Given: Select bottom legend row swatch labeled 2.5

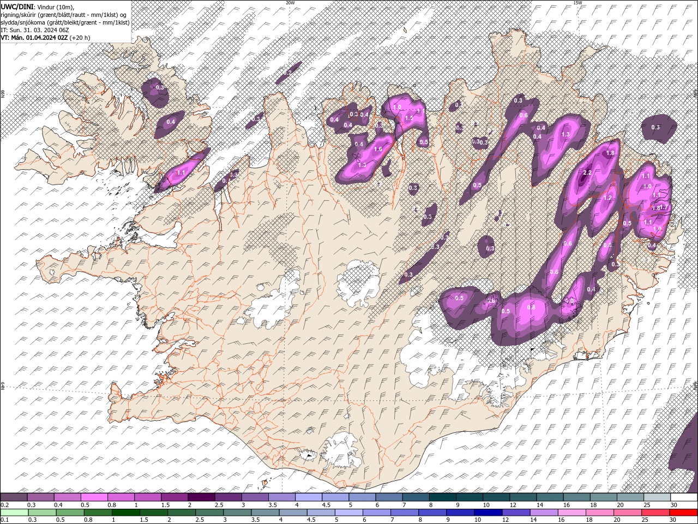Looking at the screenshot, I should click(x=209, y=513).
